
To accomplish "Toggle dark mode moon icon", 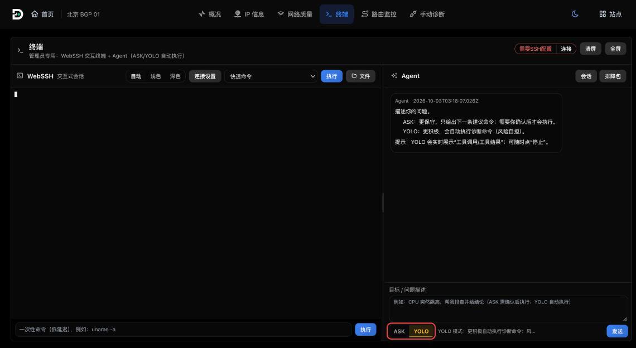I will tap(575, 14).
